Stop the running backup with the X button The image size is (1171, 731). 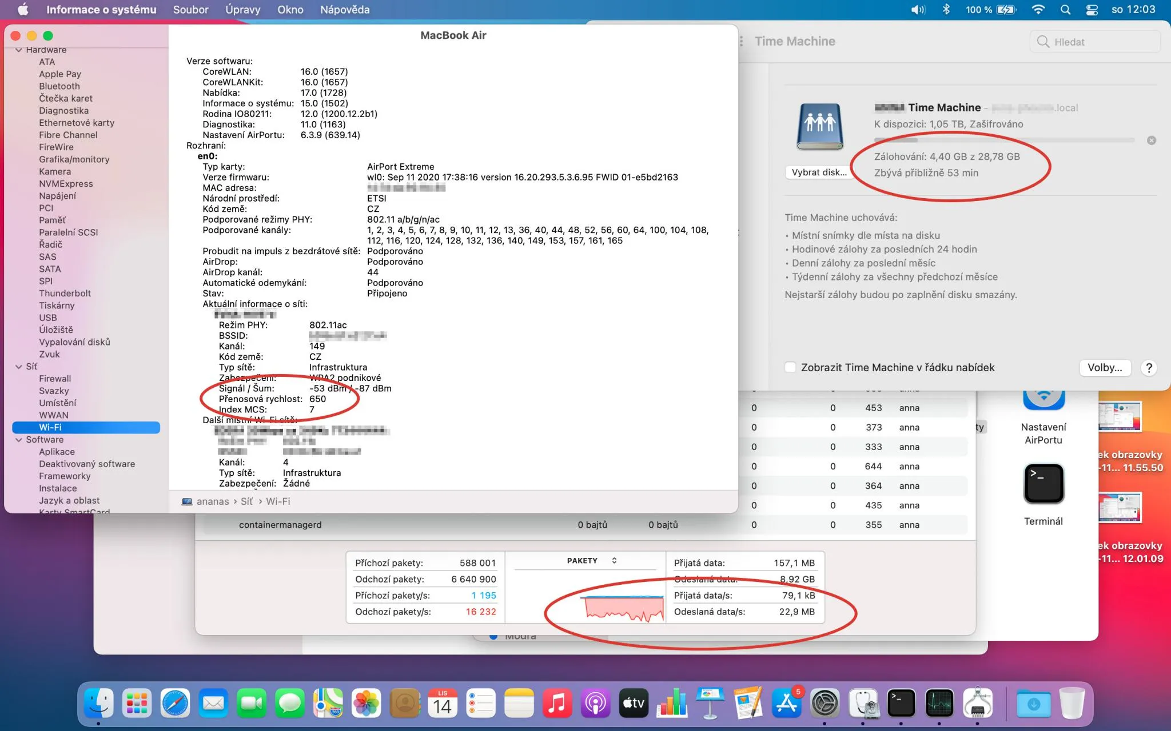[1152, 140]
